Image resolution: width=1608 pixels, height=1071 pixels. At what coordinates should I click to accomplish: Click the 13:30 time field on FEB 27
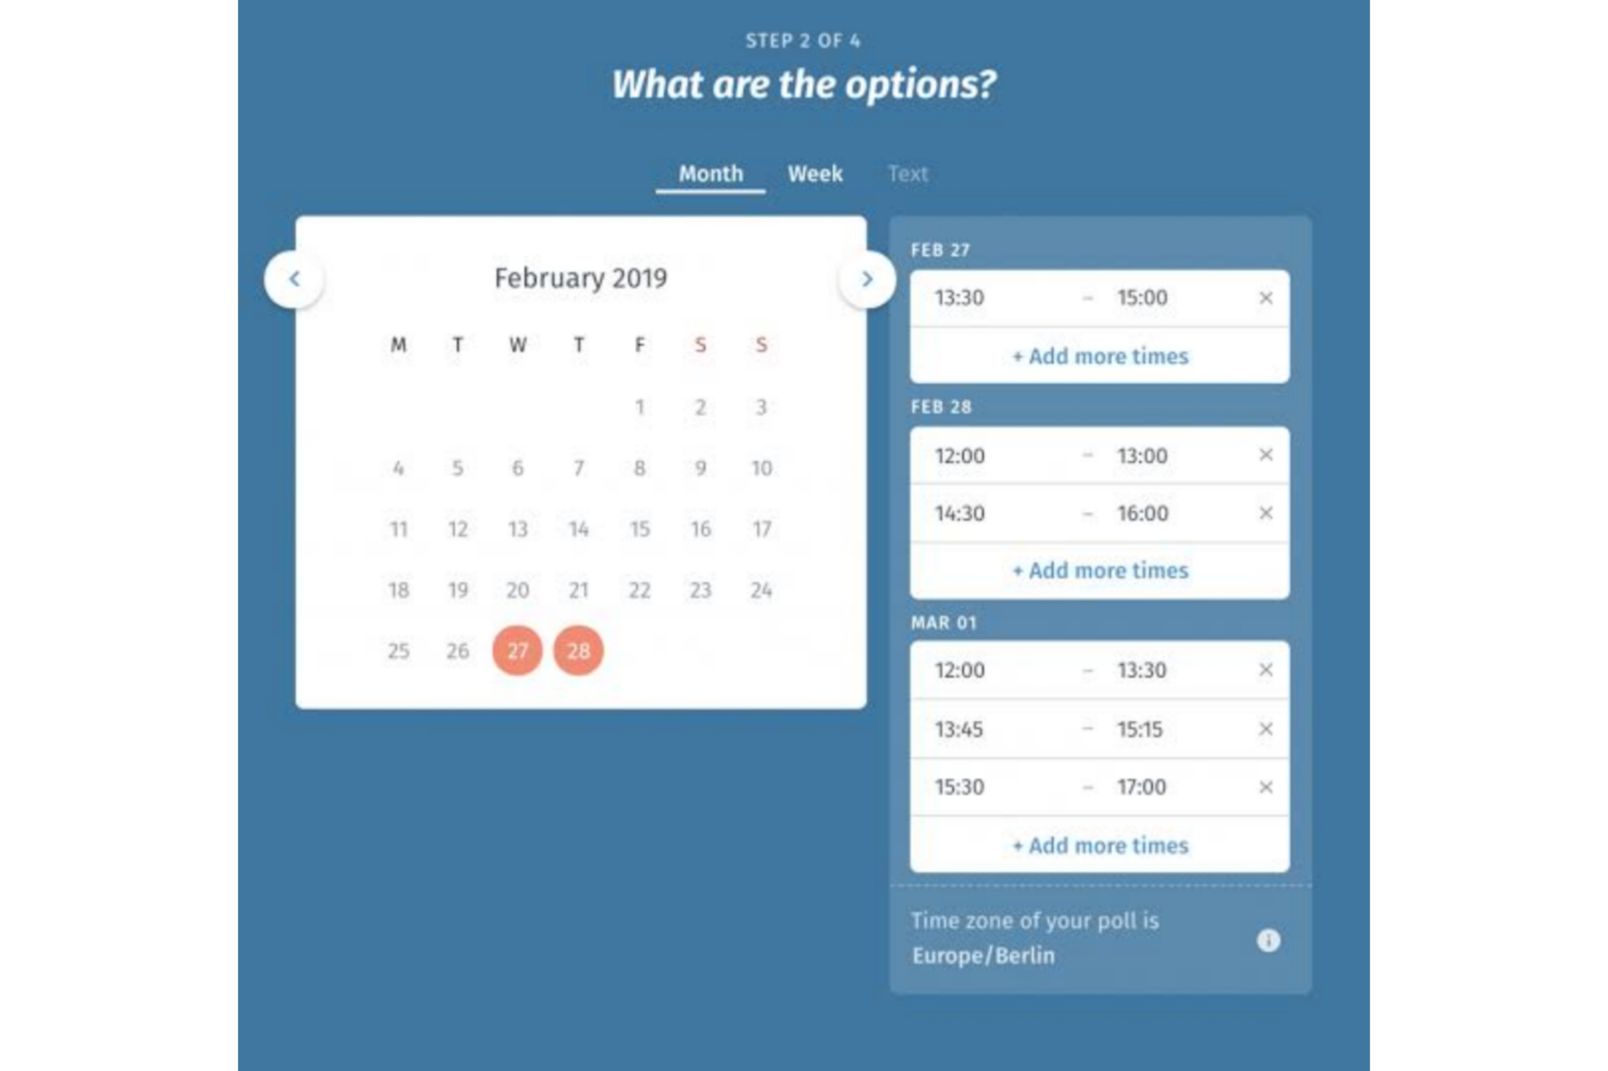tap(956, 296)
